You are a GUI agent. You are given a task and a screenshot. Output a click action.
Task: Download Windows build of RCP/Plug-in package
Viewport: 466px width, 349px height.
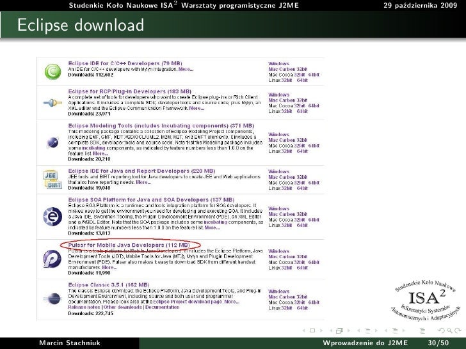pyautogui.click(x=278, y=95)
